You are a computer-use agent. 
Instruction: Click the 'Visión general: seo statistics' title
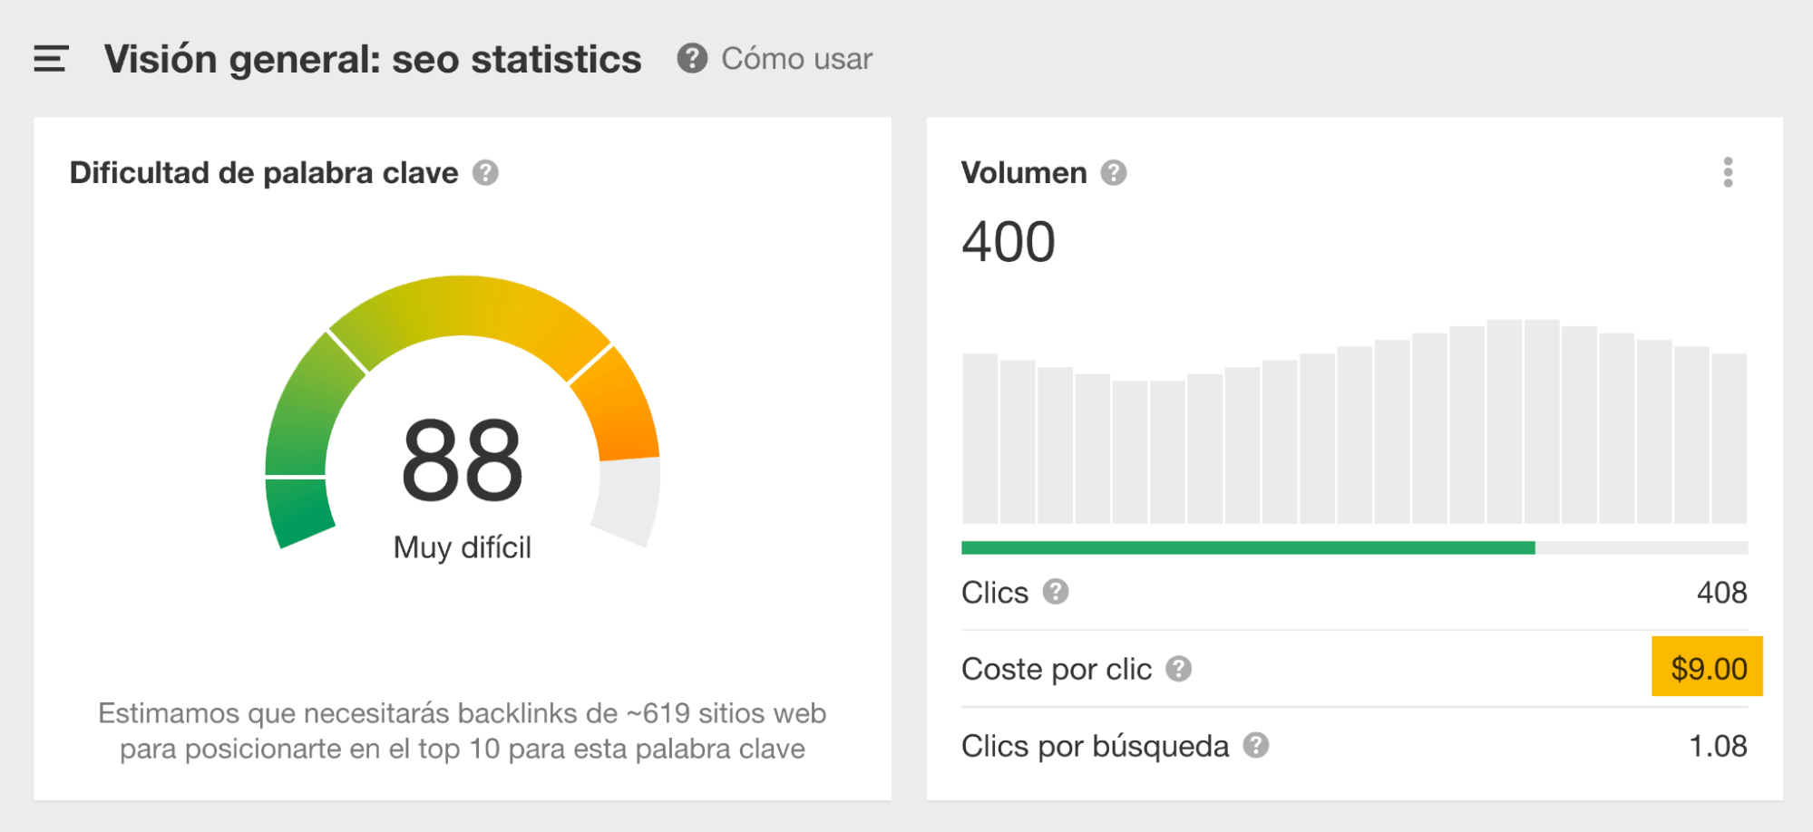coord(374,58)
